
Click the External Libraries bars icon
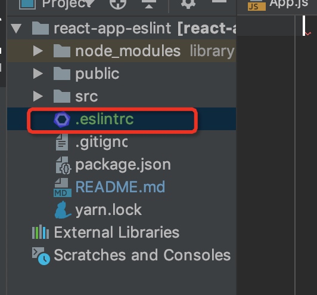click(41, 232)
